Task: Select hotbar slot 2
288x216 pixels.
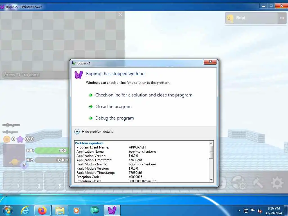Action: point(33,181)
